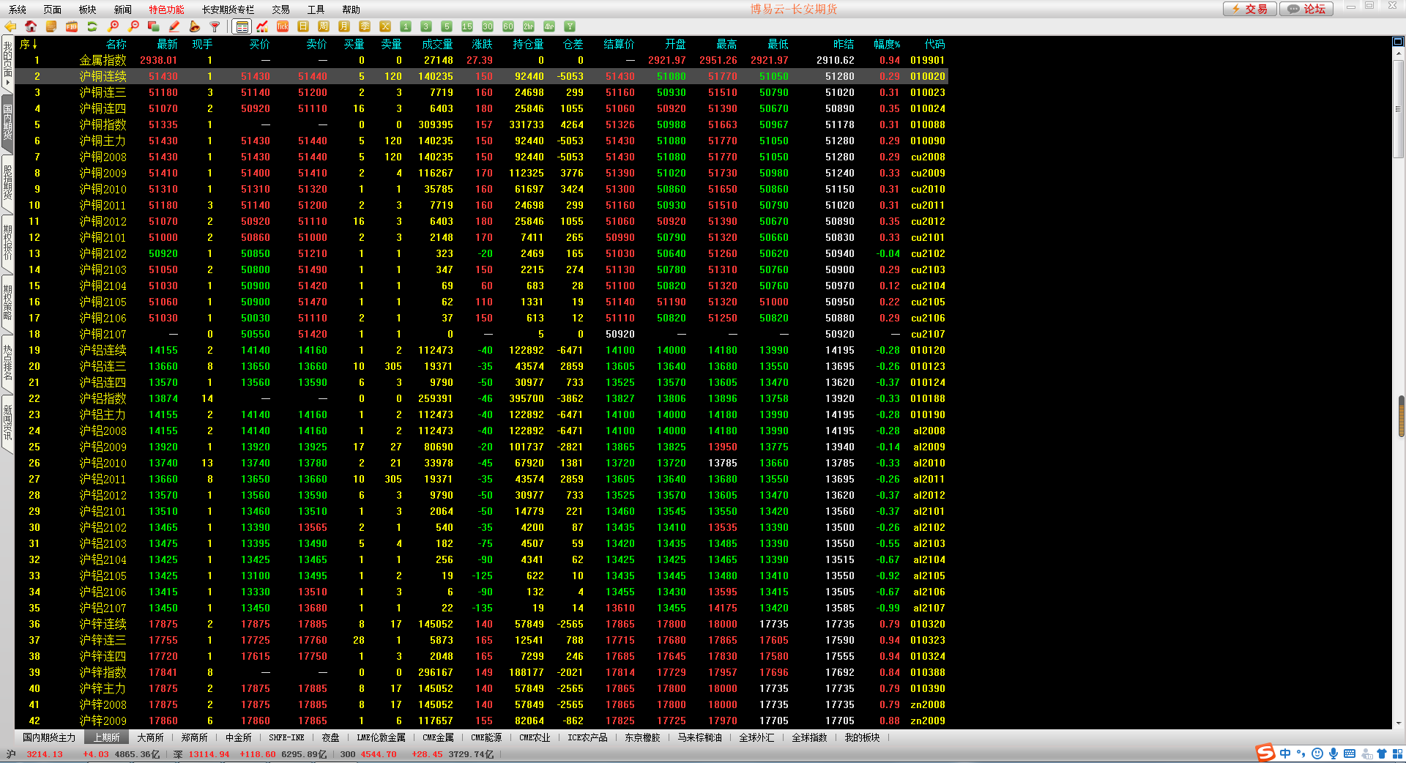Click the green refresh arrows icon
Image resolution: width=1406 pixels, height=763 pixels.
coord(92,26)
